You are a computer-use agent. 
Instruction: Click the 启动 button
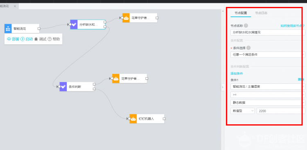click(x=27, y=39)
